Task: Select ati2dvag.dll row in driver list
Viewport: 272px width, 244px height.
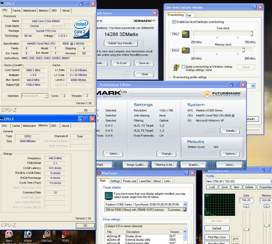Action: (144, 236)
